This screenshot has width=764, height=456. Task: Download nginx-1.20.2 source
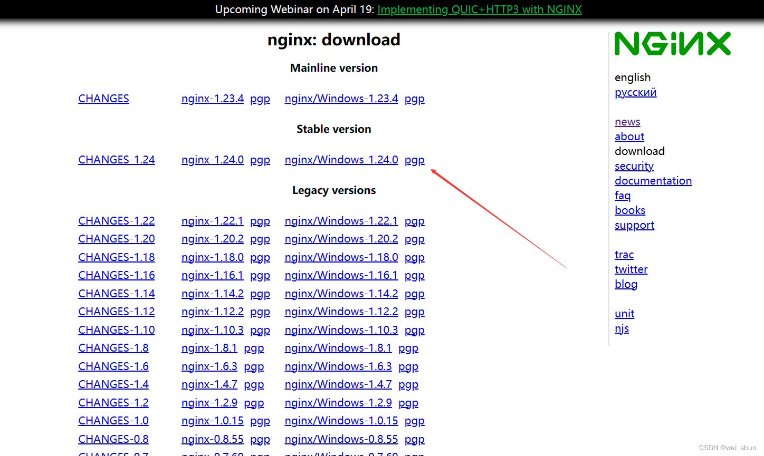point(213,239)
